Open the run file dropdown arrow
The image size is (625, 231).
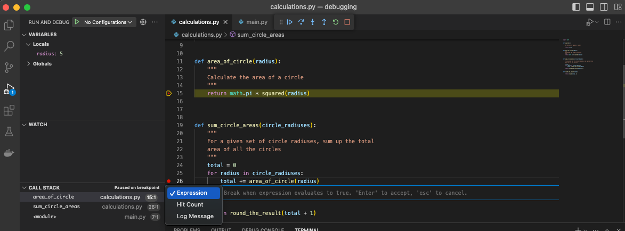click(x=597, y=22)
